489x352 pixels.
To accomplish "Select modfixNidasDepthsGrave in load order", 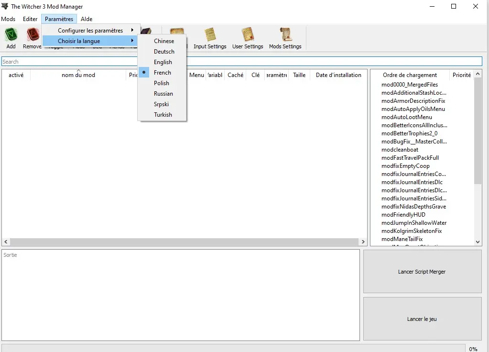I will (413, 206).
